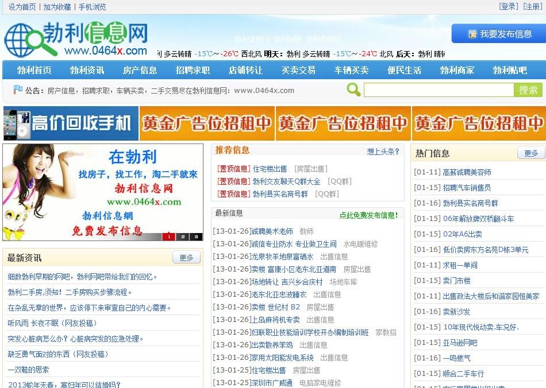This screenshot has width=546, height=388.
Task: Select slideshow page 2 indicator
Action: (182, 237)
